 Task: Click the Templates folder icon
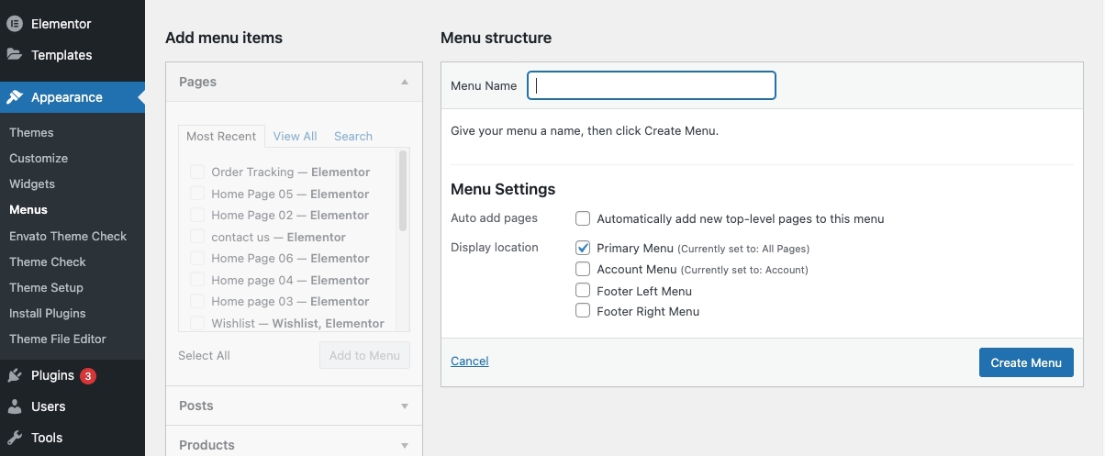click(x=15, y=54)
